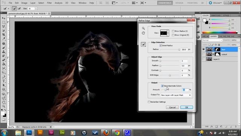Open the Info panel icon in dock

tap(198, 37)
